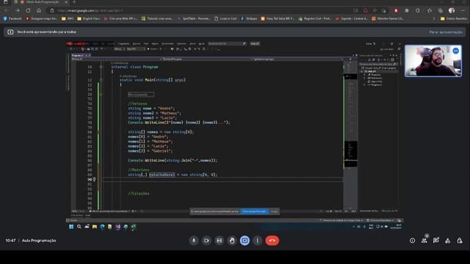Click Parar apresentação link

446,32
